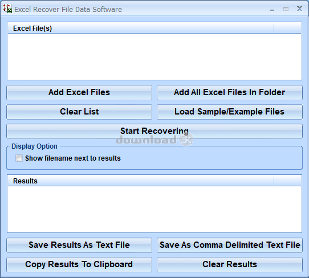Click inside the Excel File(s) list area
This screenshot has height=278, width=309.
pyautogui.click(x=154, y=56)
